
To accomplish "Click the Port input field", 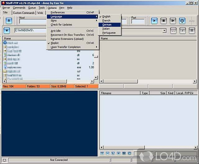I will (x=138, y=22).
